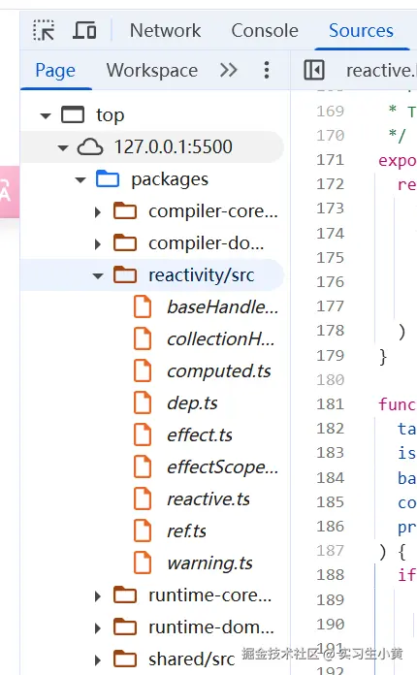Click the dep.ts file icon

[143, 402]
